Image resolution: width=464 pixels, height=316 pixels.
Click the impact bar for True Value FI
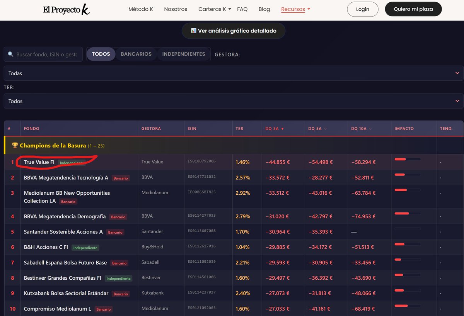coord(408,159)
